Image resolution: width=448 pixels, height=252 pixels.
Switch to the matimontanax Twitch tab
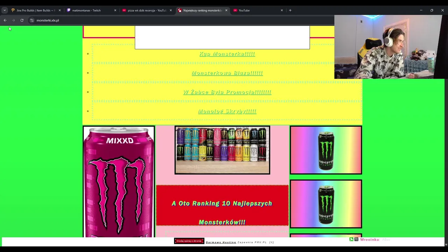(x=92, y=10)
